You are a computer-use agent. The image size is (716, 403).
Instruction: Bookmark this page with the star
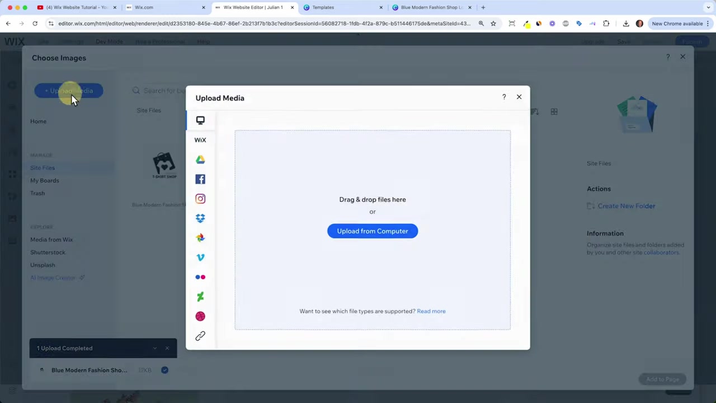pos(493,24)
